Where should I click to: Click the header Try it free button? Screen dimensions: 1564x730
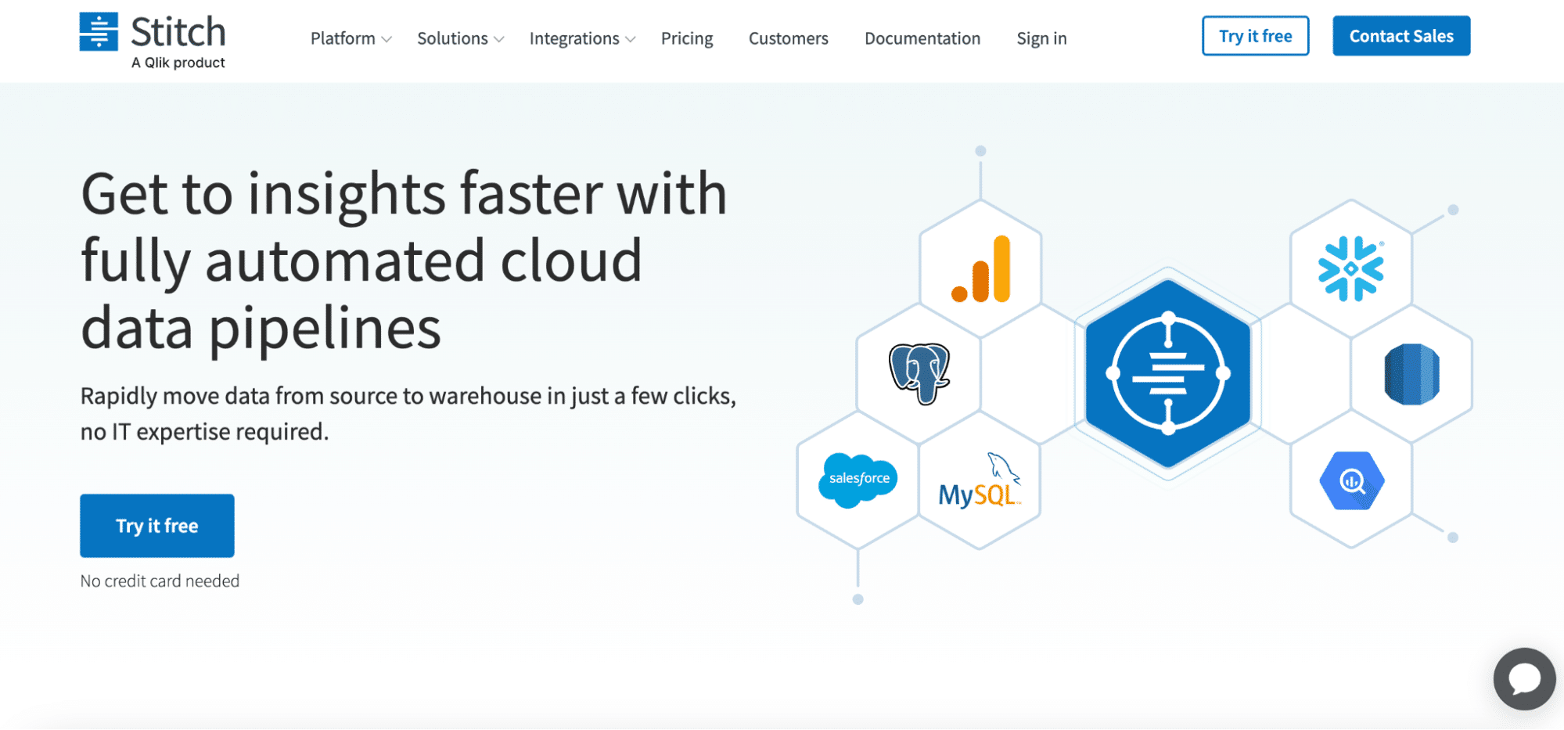pyautogui.click(x=1255, y=36)
